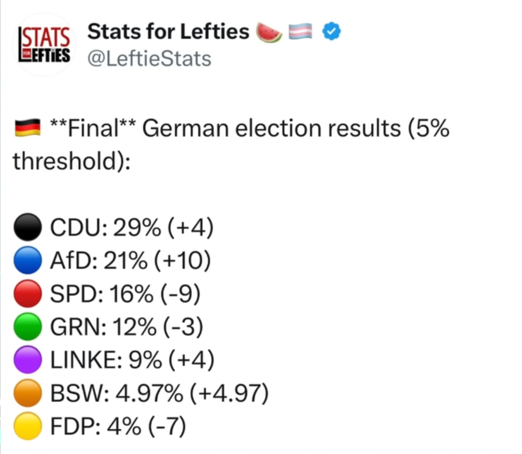
Task: Click the Stats for Lefties profile avatar
Action: (x=45, y=45)
